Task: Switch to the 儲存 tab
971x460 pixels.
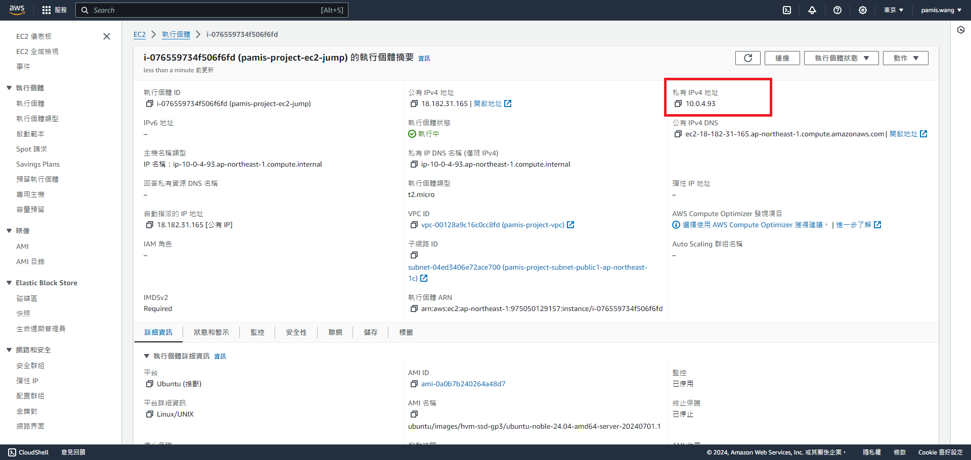Action: click(x=371, y=332)
